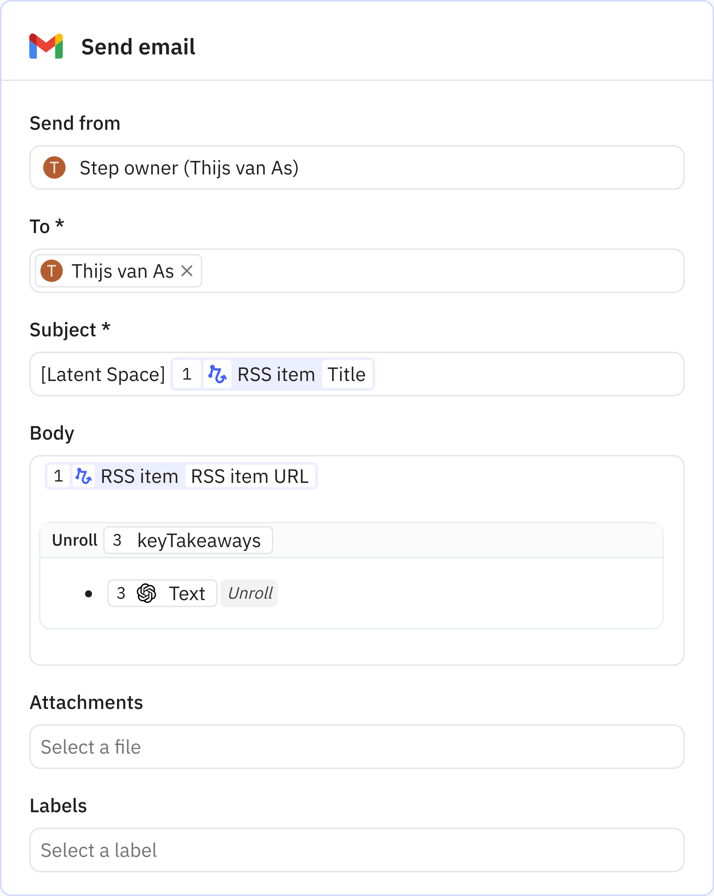Remove Thijs van As recipient with the ×
Screen dimensions: 714x896
coord(188,270)
